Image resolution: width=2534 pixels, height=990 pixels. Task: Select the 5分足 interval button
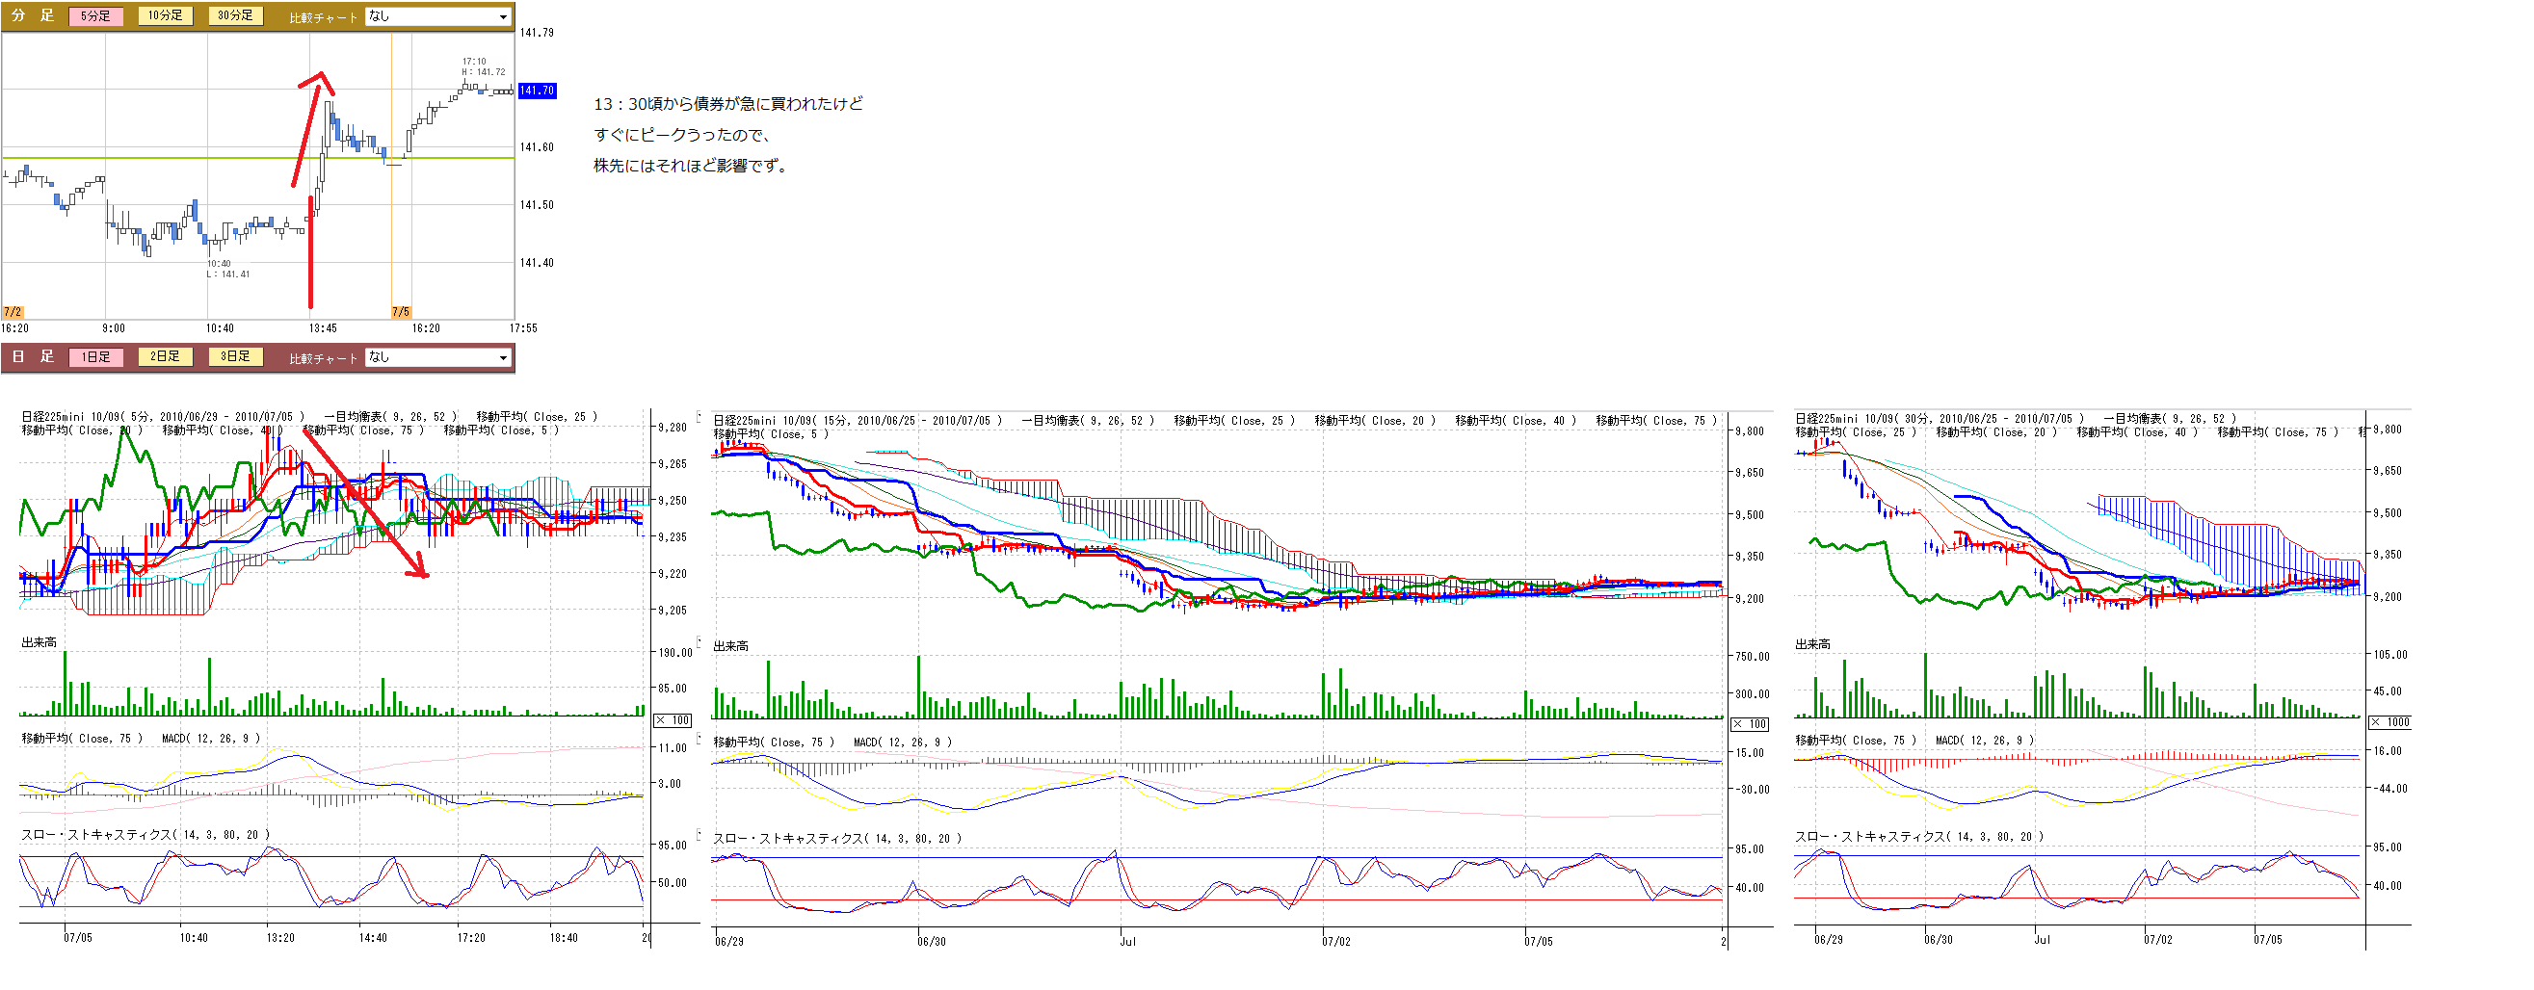95,16
